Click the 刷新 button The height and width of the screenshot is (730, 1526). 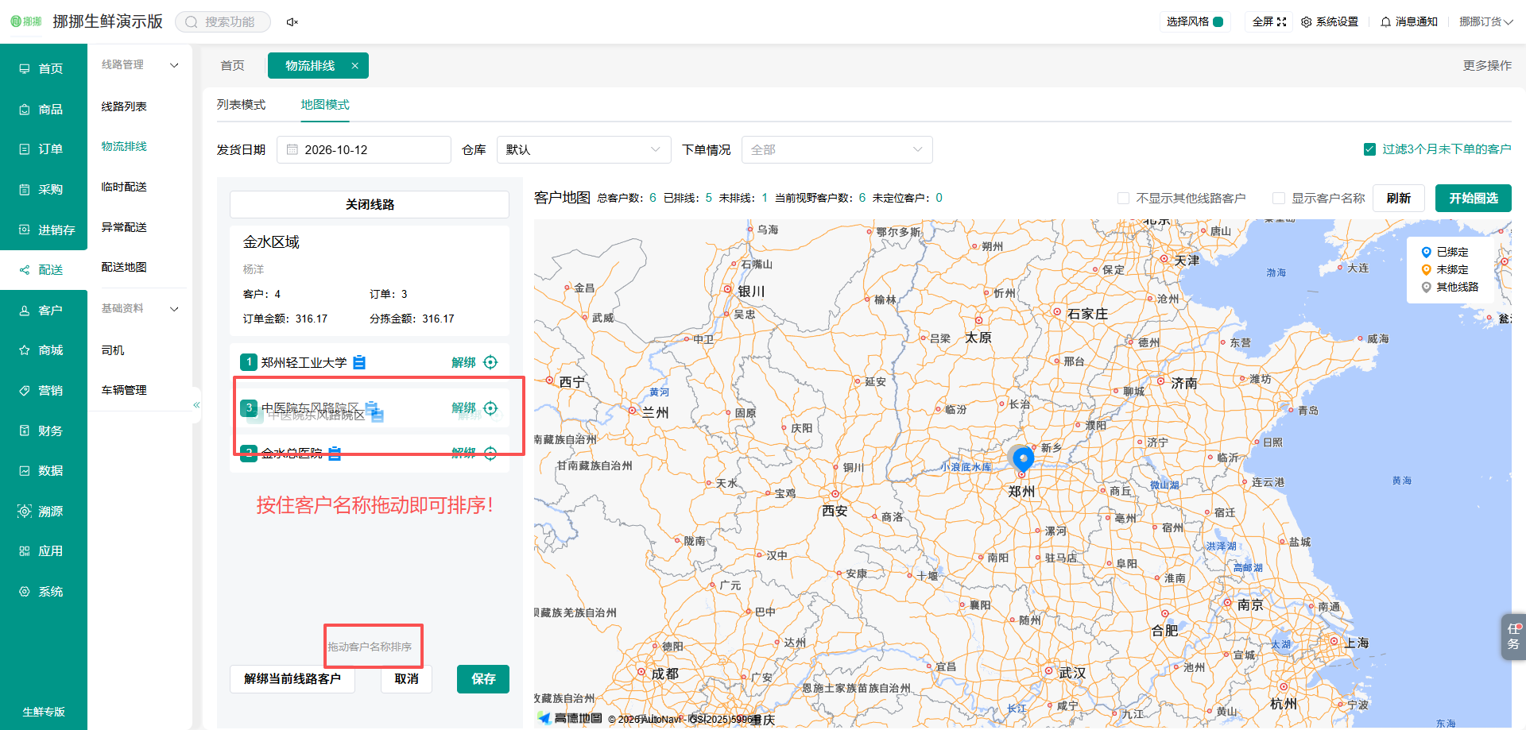point(1399,199)
